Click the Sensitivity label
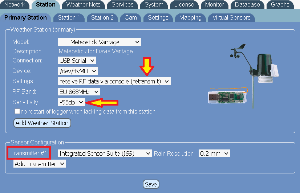The height and width of the screenshot is (193, 300). (25, 102)
